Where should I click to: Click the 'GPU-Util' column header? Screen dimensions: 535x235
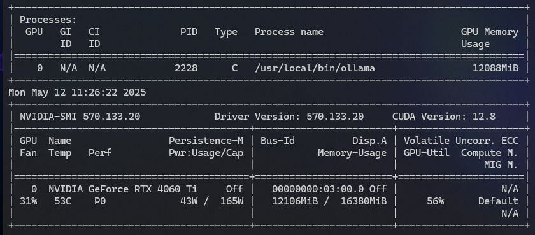(x=427, y=153)
